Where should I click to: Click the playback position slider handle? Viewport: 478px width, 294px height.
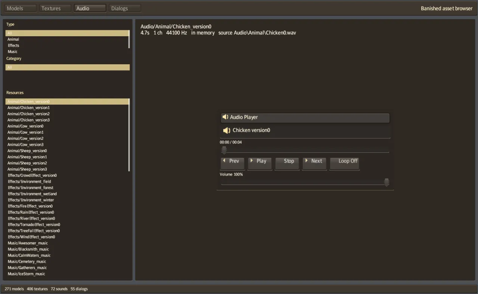tap(224, 150)
